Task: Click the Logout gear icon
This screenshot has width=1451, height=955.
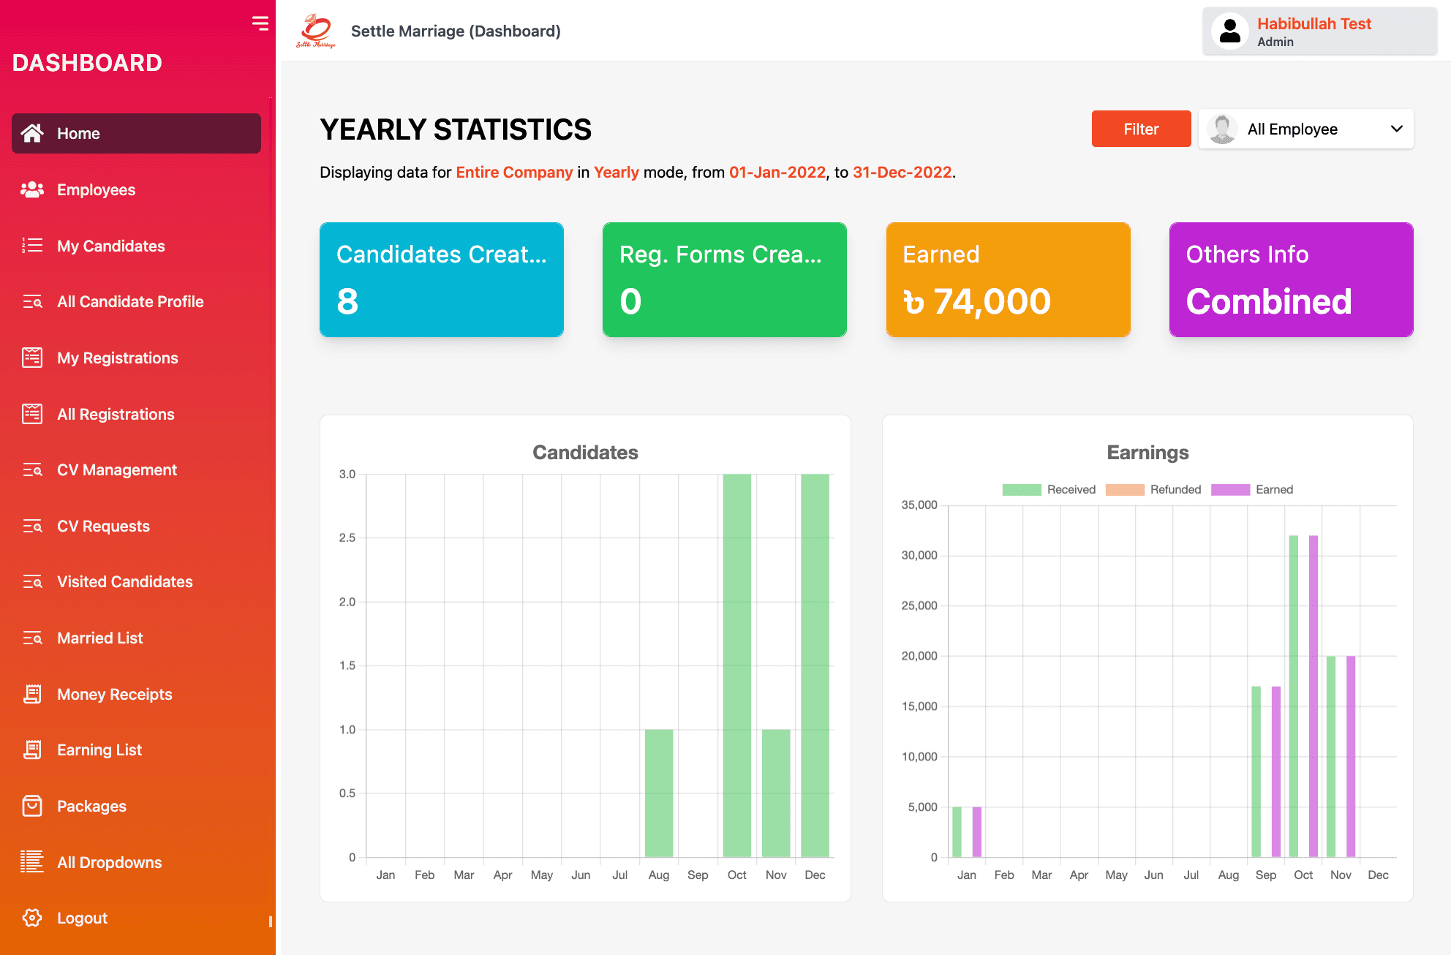Action: 32,918
